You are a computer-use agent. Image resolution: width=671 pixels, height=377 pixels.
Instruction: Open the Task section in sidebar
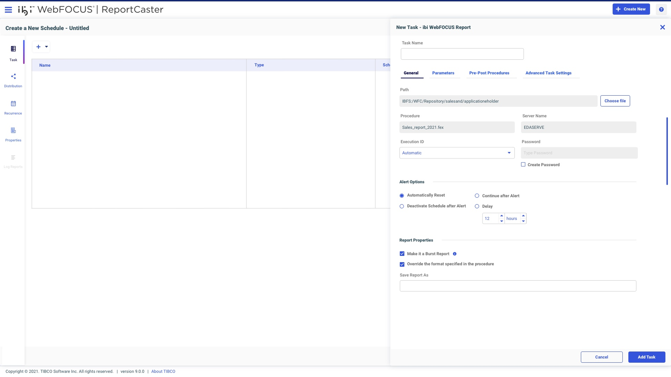click(x=13, y=53)
